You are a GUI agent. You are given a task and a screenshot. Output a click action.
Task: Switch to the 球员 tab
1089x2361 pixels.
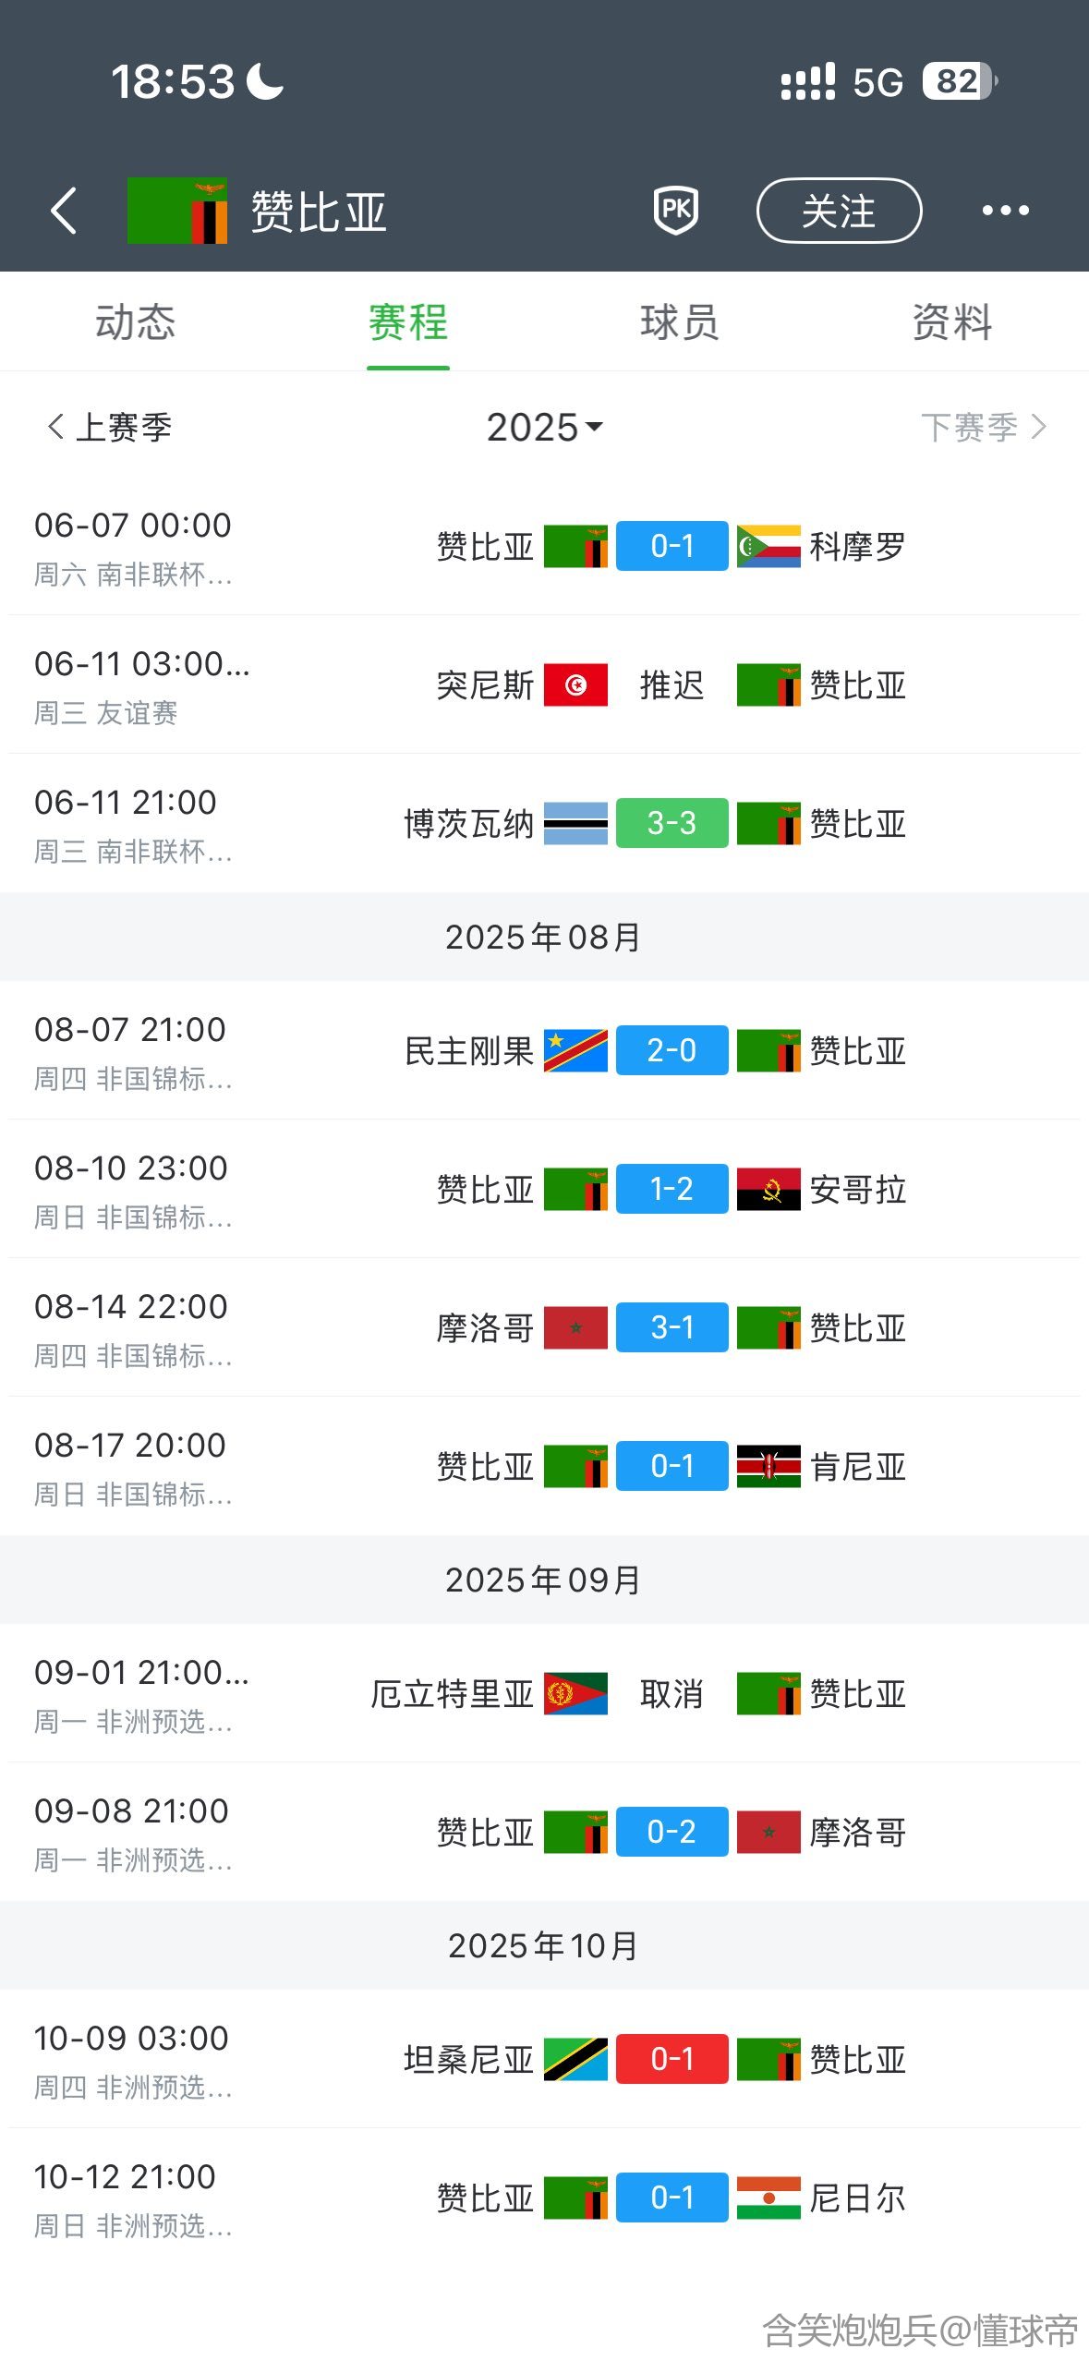[x=680, y=322]
